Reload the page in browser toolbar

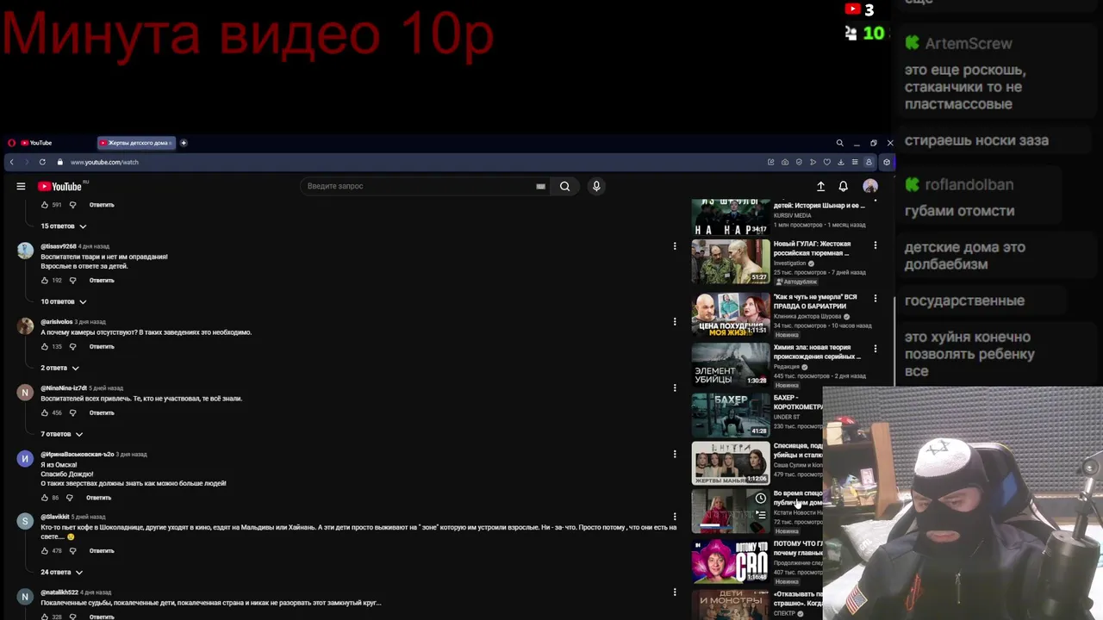[42, 162]
